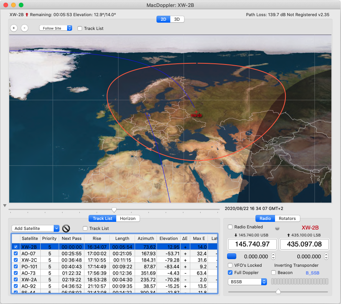
Task: Open the BSSB mode dropdown
Action: click(x=247, y=282)
